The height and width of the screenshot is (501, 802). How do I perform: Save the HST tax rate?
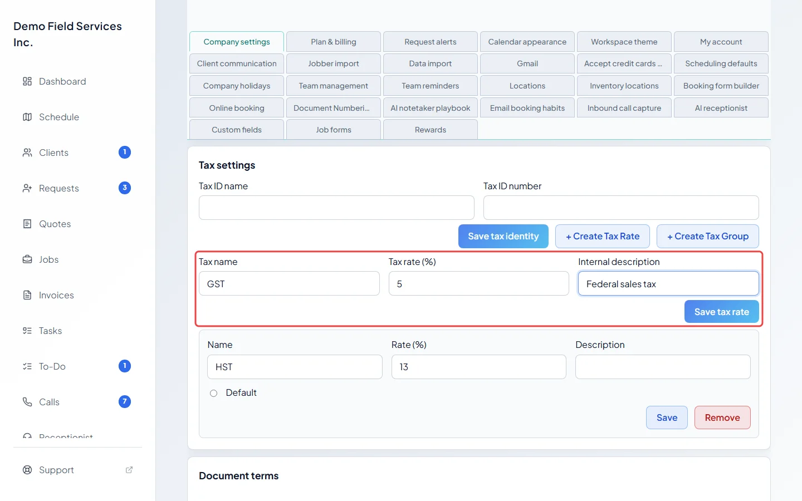tap(667, 417)
